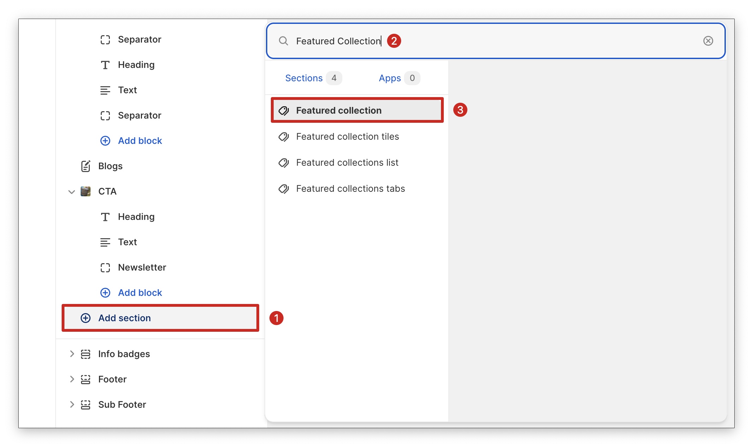Click the Sub Footer section icon

point(86,405)
